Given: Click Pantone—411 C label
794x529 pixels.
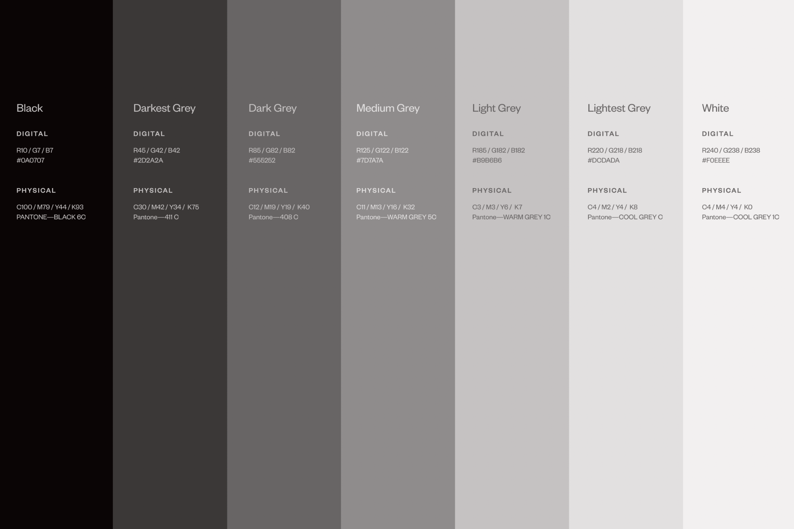Looking at the screenshot, I should (x=156, y=217).
